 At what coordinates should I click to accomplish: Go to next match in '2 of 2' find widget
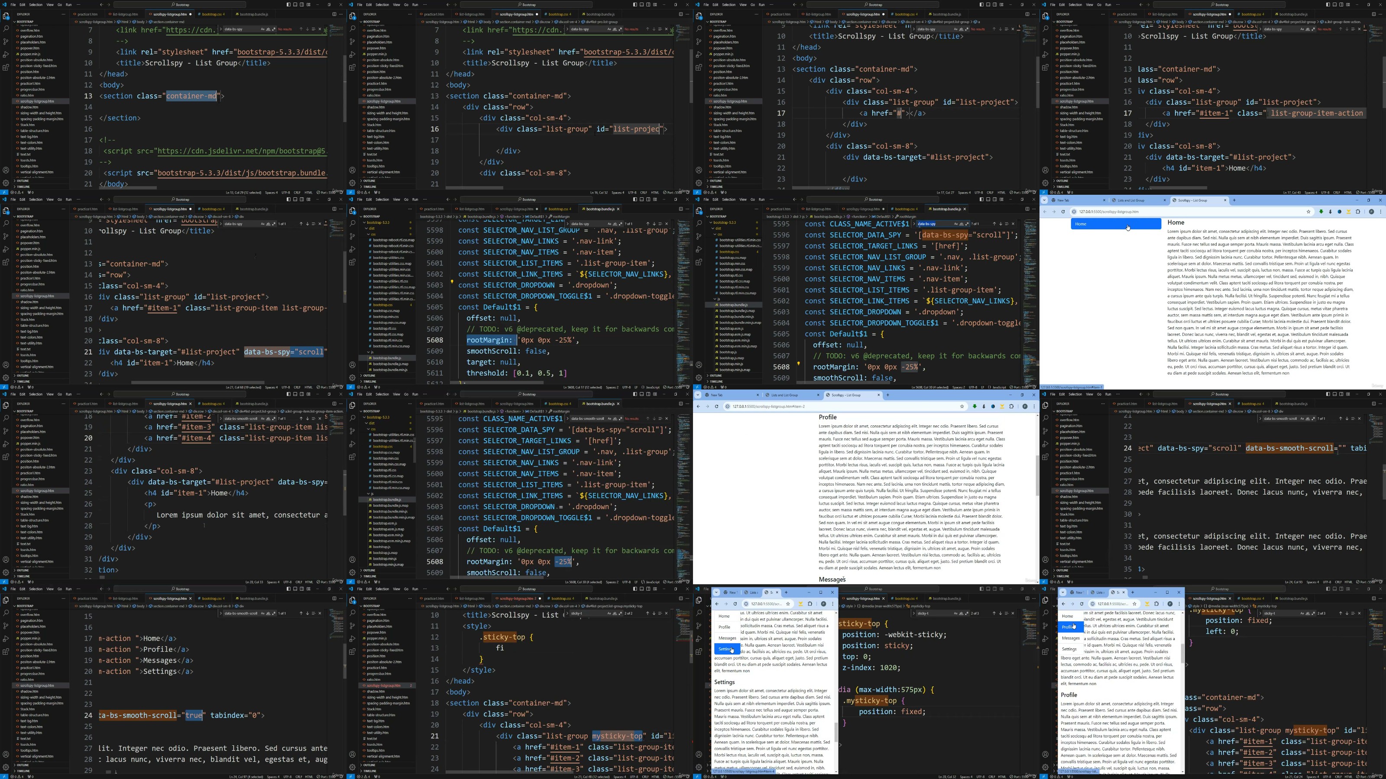pyautogui.click(x=654, y=613)
